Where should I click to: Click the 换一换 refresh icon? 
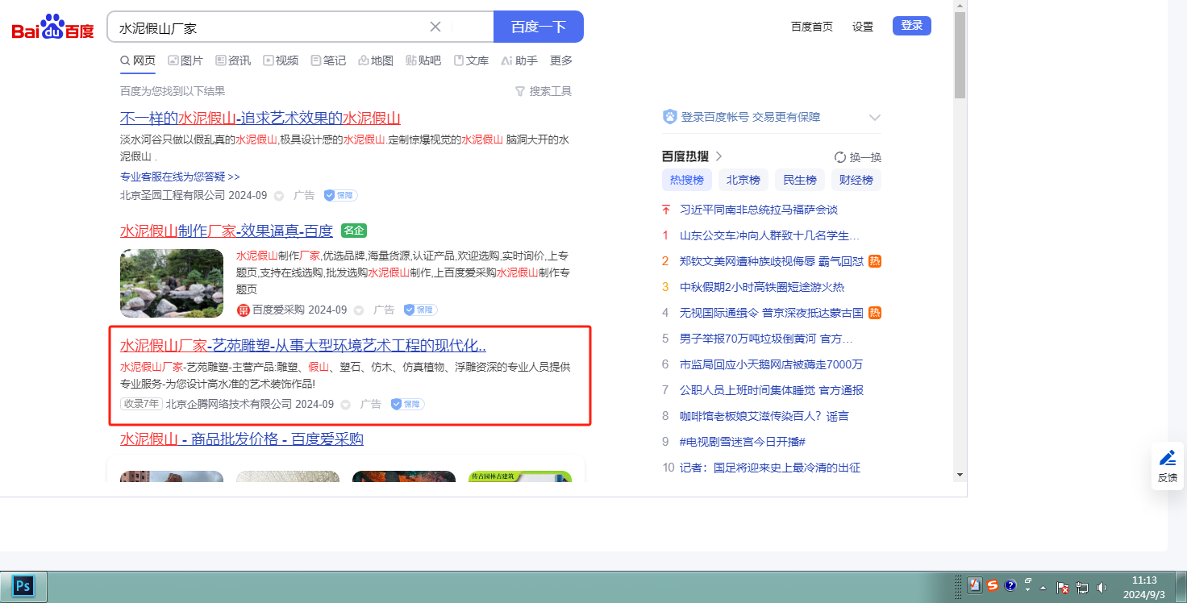840,157
